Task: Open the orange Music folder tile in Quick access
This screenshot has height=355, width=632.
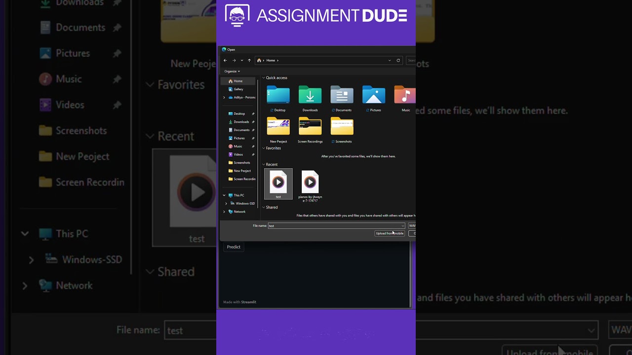Action: [405, 99]
